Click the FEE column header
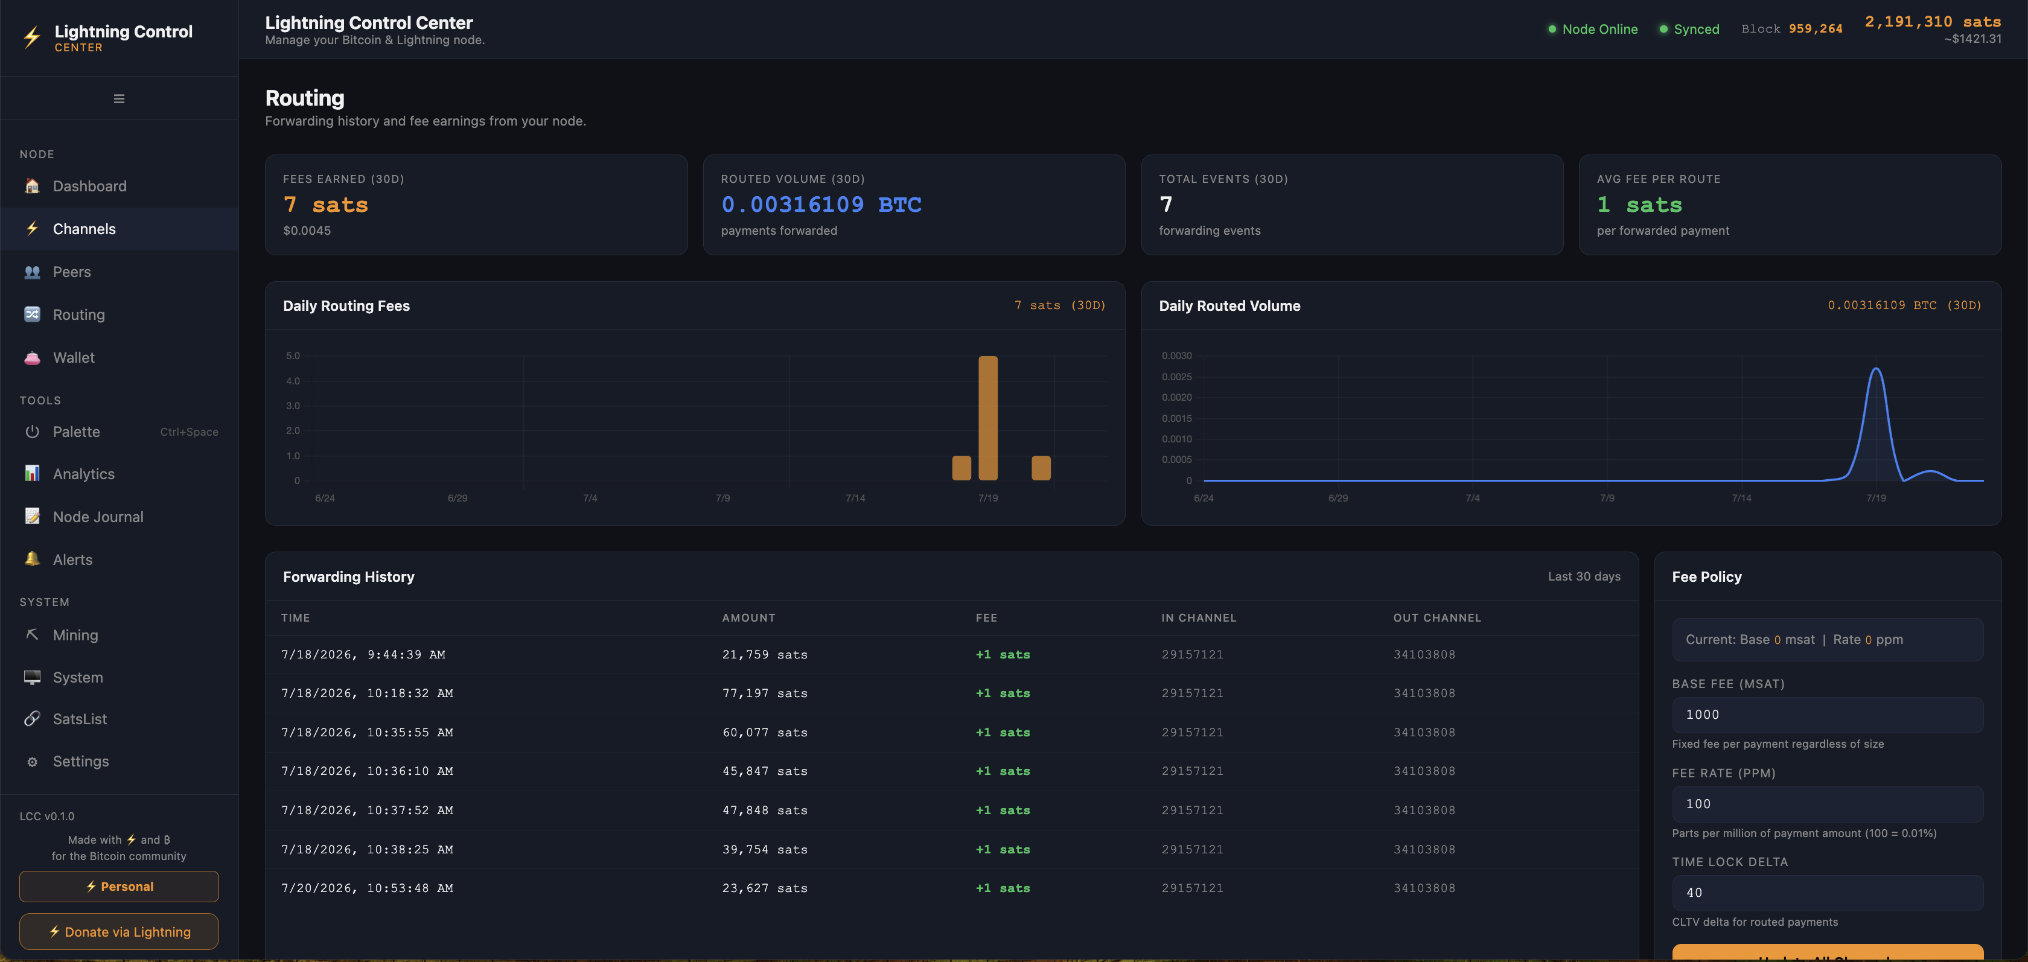Screen dimensions: 2028x962 click(986, 618)
